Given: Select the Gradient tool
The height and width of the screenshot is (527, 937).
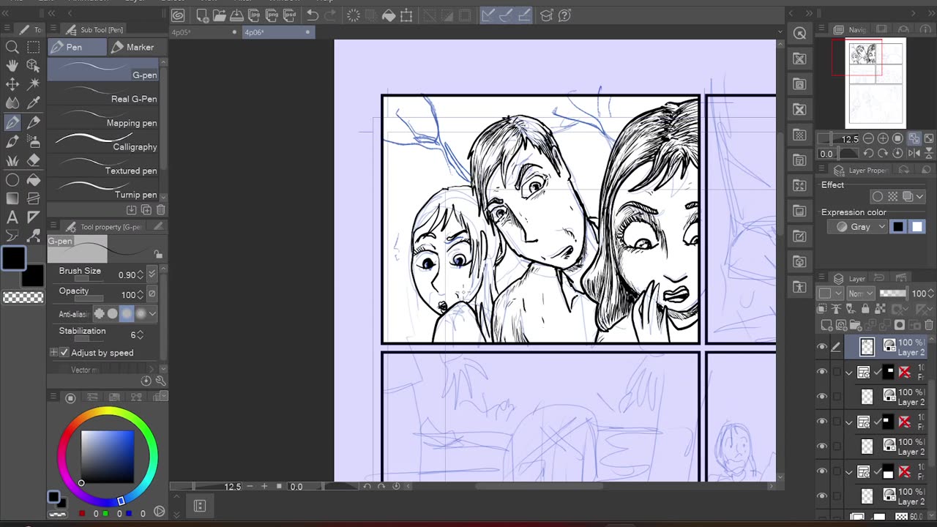Looking at the screenshot, I should pyautogui.click(x=12, y=198).
